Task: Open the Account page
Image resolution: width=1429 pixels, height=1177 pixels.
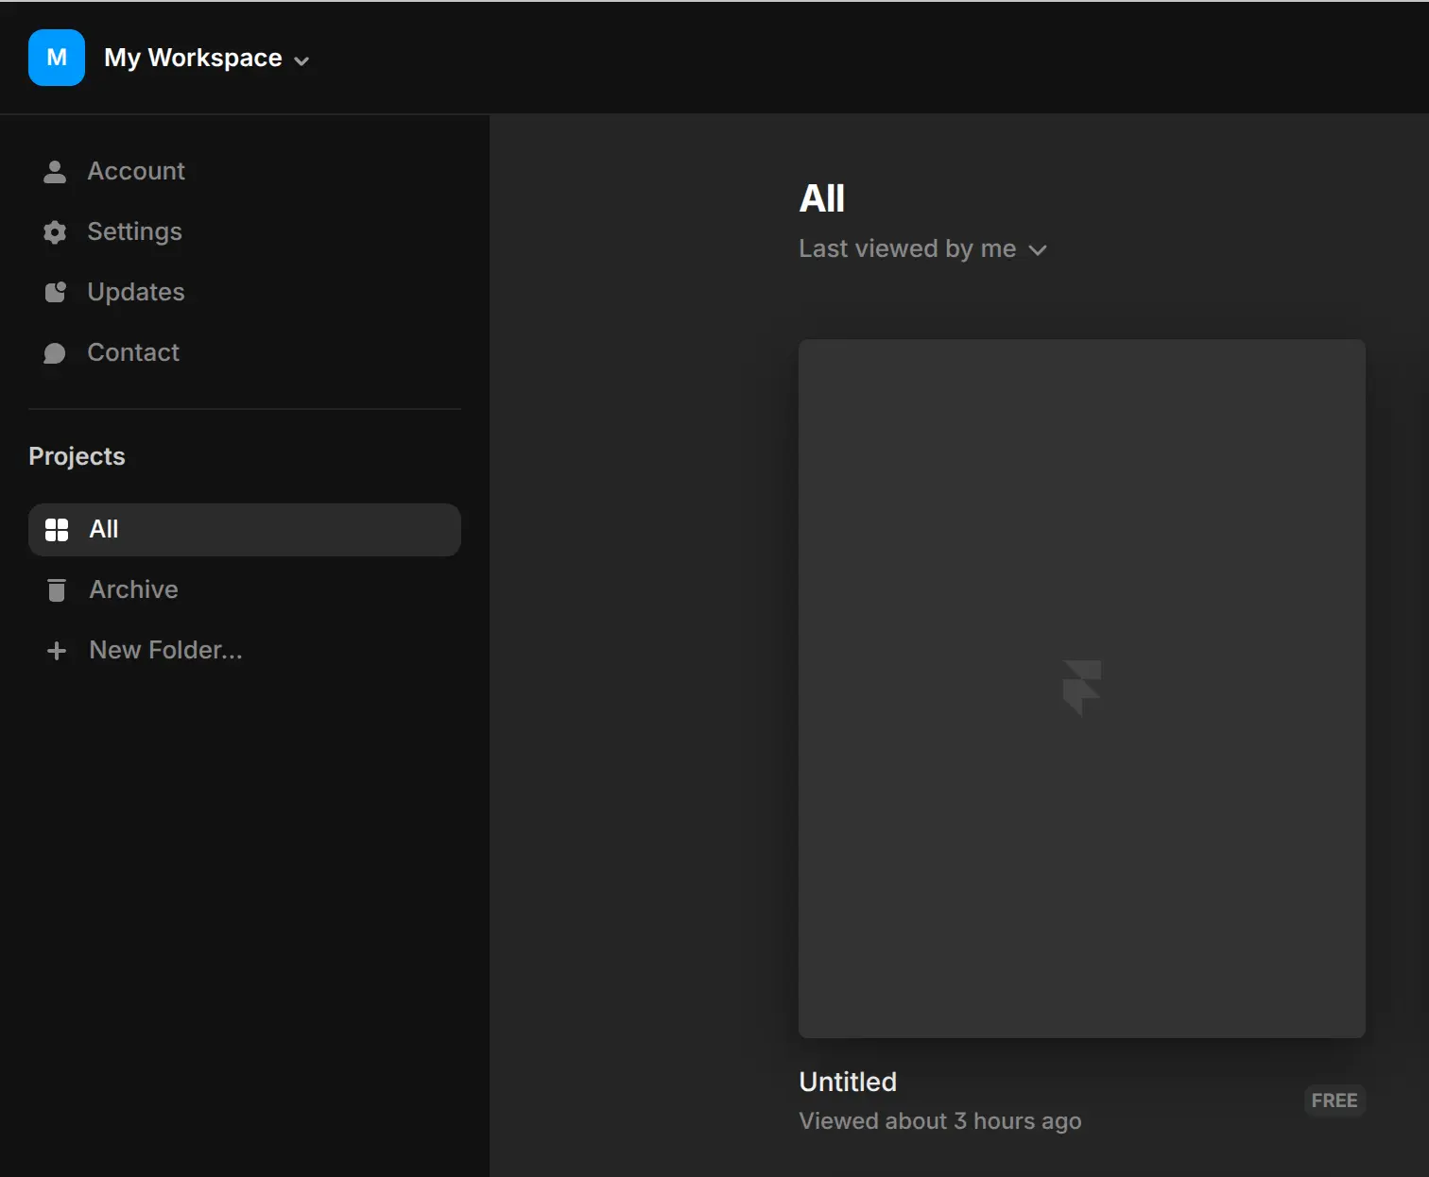Action: pos(136,171)
